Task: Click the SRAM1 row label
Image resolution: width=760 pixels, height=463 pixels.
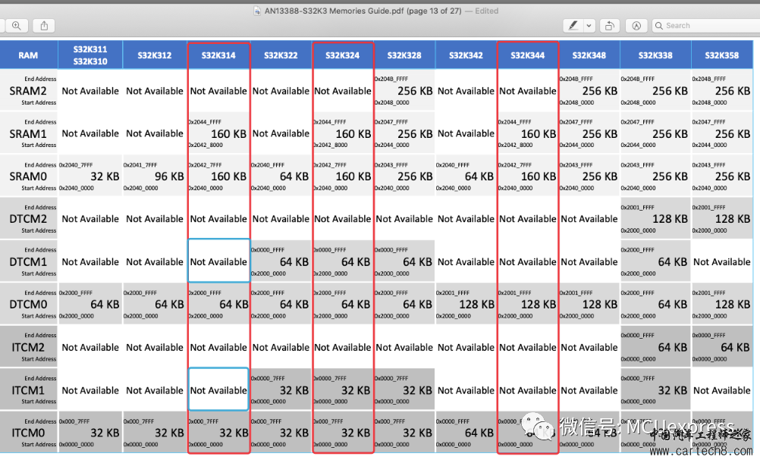Action: (28, 133)
